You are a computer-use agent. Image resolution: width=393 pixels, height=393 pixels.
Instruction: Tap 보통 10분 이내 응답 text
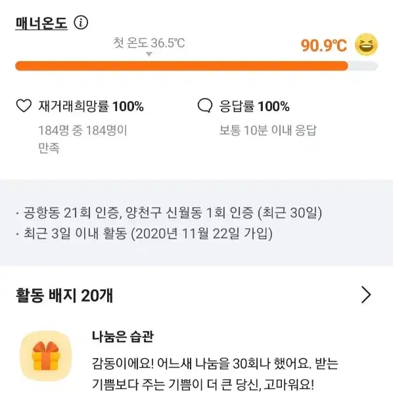[268, 130]
